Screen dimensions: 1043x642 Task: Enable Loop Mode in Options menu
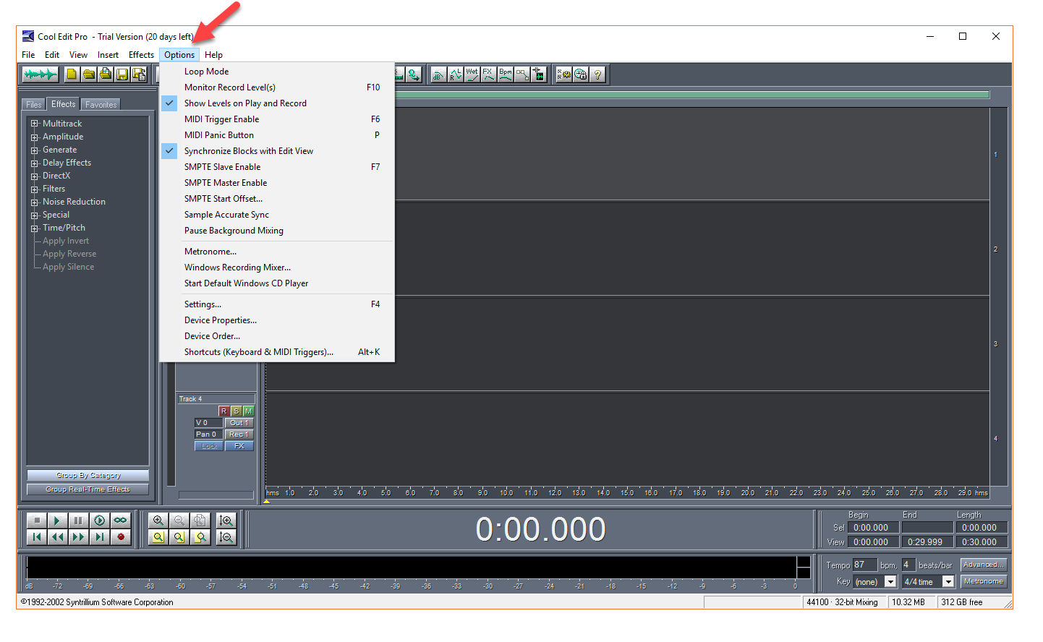277,72
